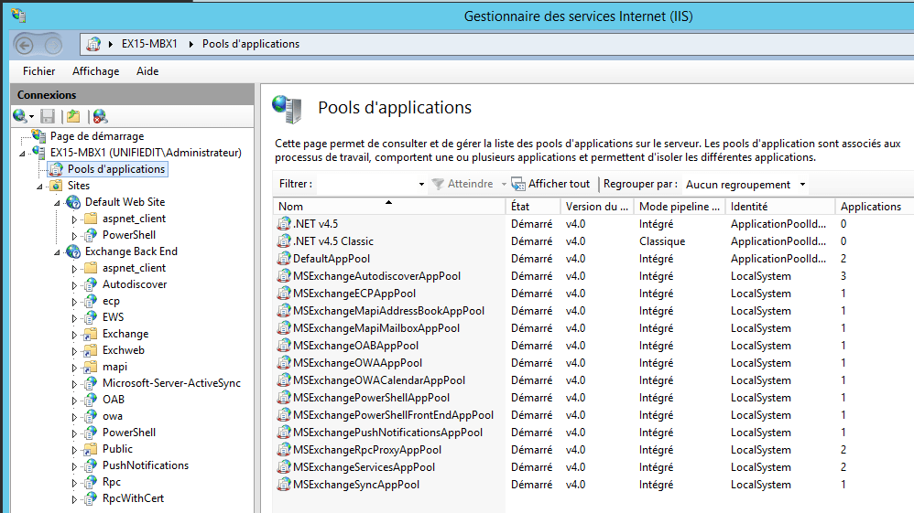Click the Afficher tout toolbar icon
The height and width of the screenshot is (513, 914).
pos(518,184)
